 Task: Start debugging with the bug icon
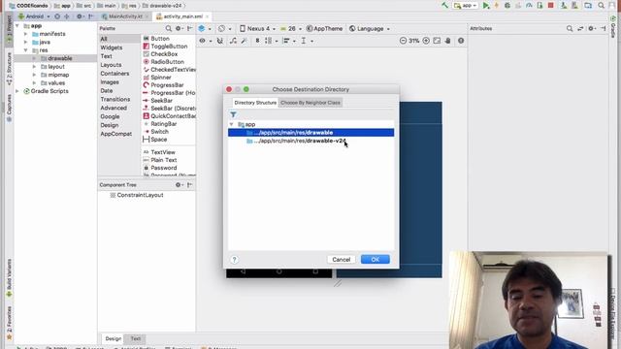[x=507, y=6]
